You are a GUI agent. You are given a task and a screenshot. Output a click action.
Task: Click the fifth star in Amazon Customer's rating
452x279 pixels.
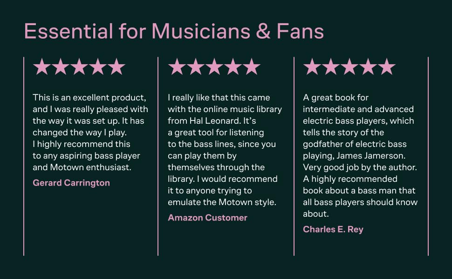[x=252, y=67]
